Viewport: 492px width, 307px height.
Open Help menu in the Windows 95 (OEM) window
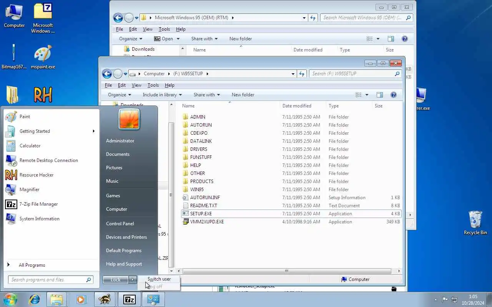pyautogui.click(x=181, y=29)
